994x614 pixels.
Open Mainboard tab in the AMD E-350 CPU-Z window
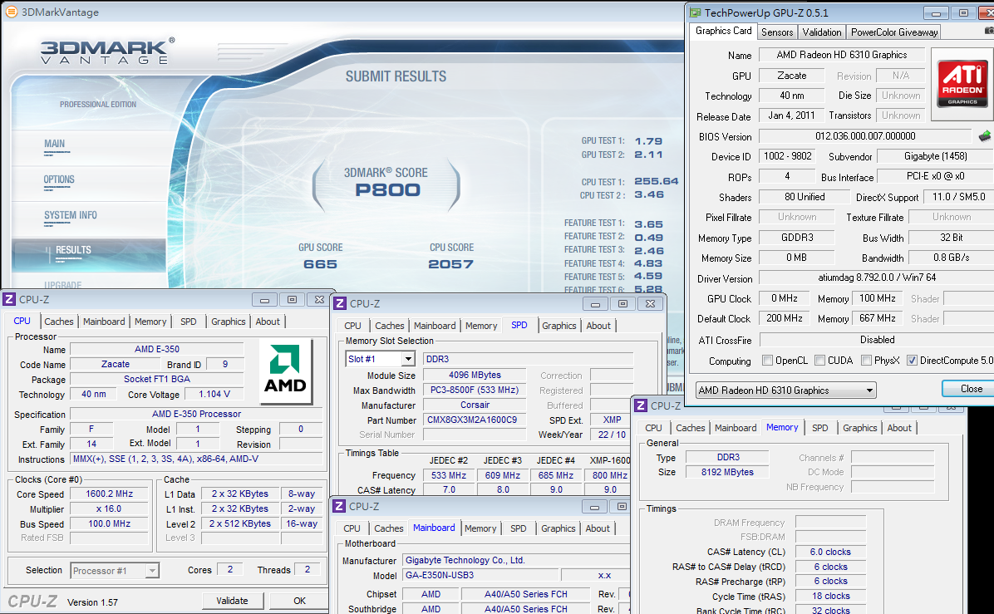[104, 322]
